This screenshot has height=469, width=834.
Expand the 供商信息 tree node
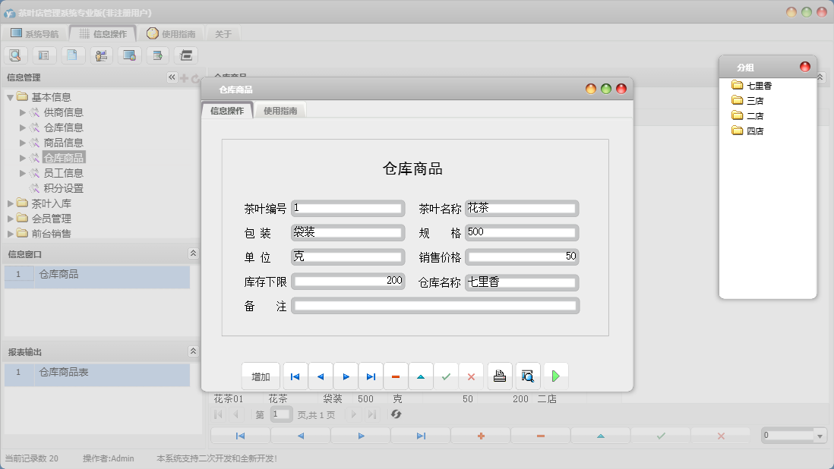(x=23, y=112)
